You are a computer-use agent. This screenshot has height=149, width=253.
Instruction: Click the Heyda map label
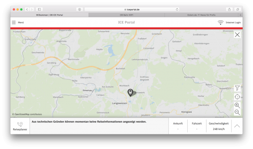pos(100,49)
